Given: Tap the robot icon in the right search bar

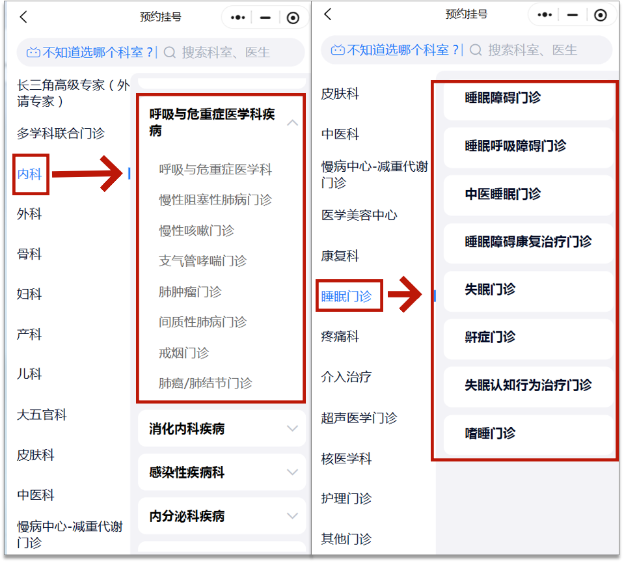Looking at the screenshot, I should pyautogui.click(x=337, y=50).
